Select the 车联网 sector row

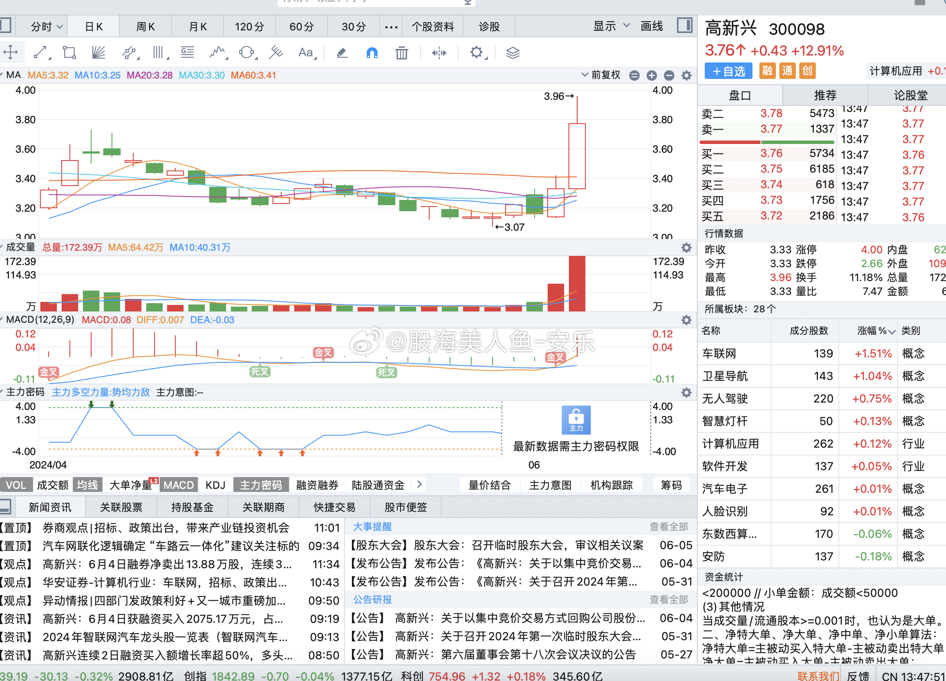pyautogui.click(x=719, y=354)
